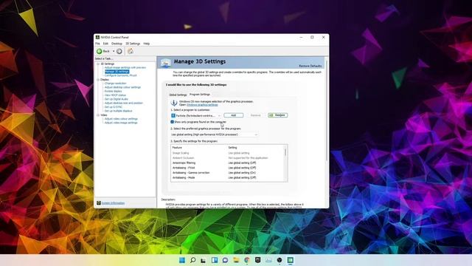Collapse the 3D Settings tree node
The height and width of the screenshot is (266, 472).
(98, 64)
